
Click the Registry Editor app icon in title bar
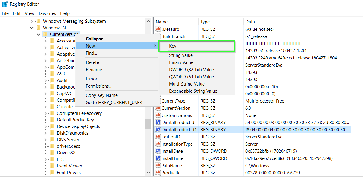pos(5,4)
